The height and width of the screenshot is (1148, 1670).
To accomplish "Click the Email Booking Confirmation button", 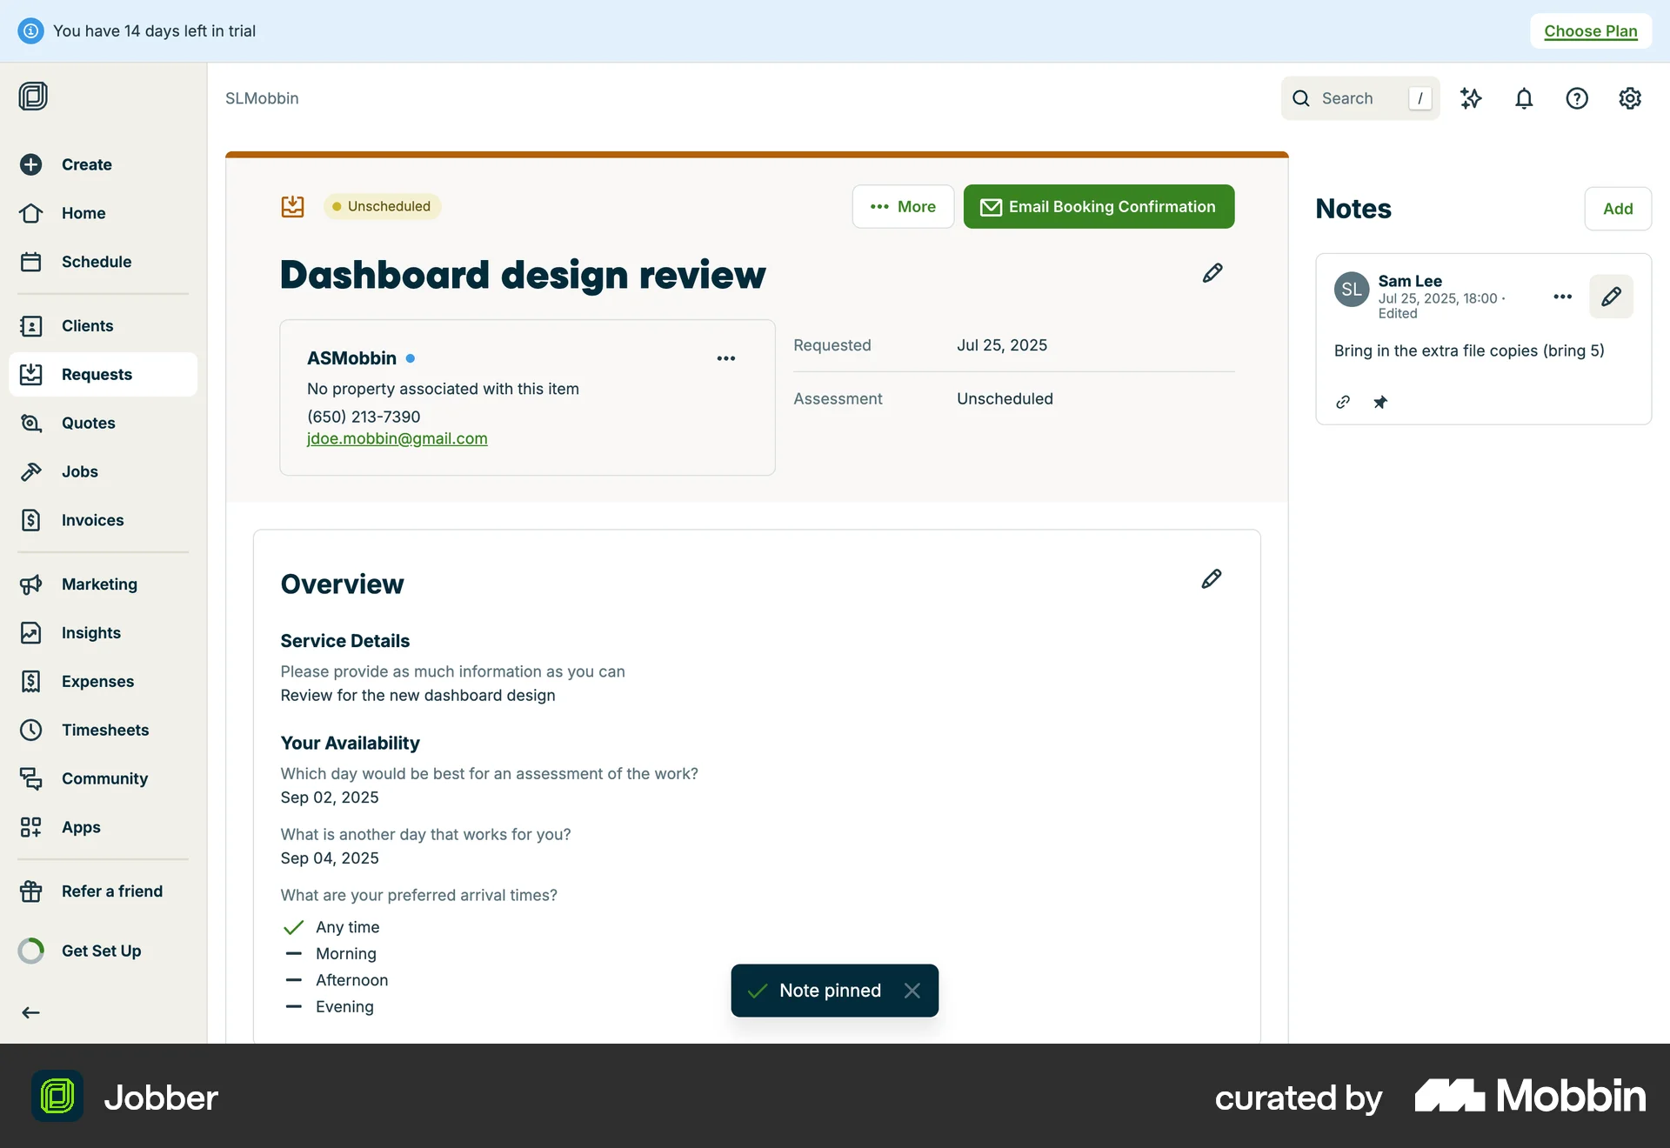I will (1099, 206).
